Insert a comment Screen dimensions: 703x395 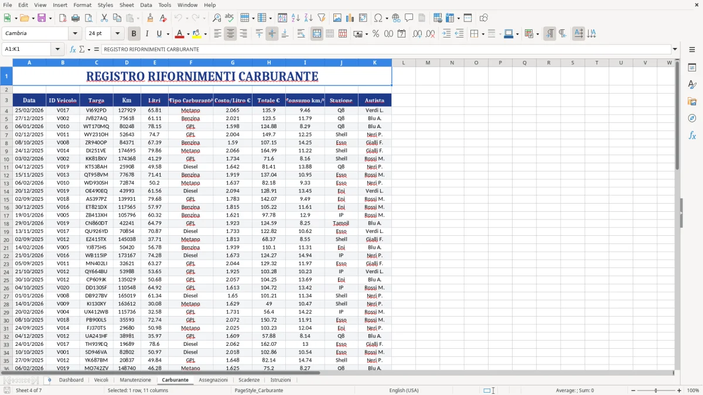pyautogui.click(x=409, y=18)
